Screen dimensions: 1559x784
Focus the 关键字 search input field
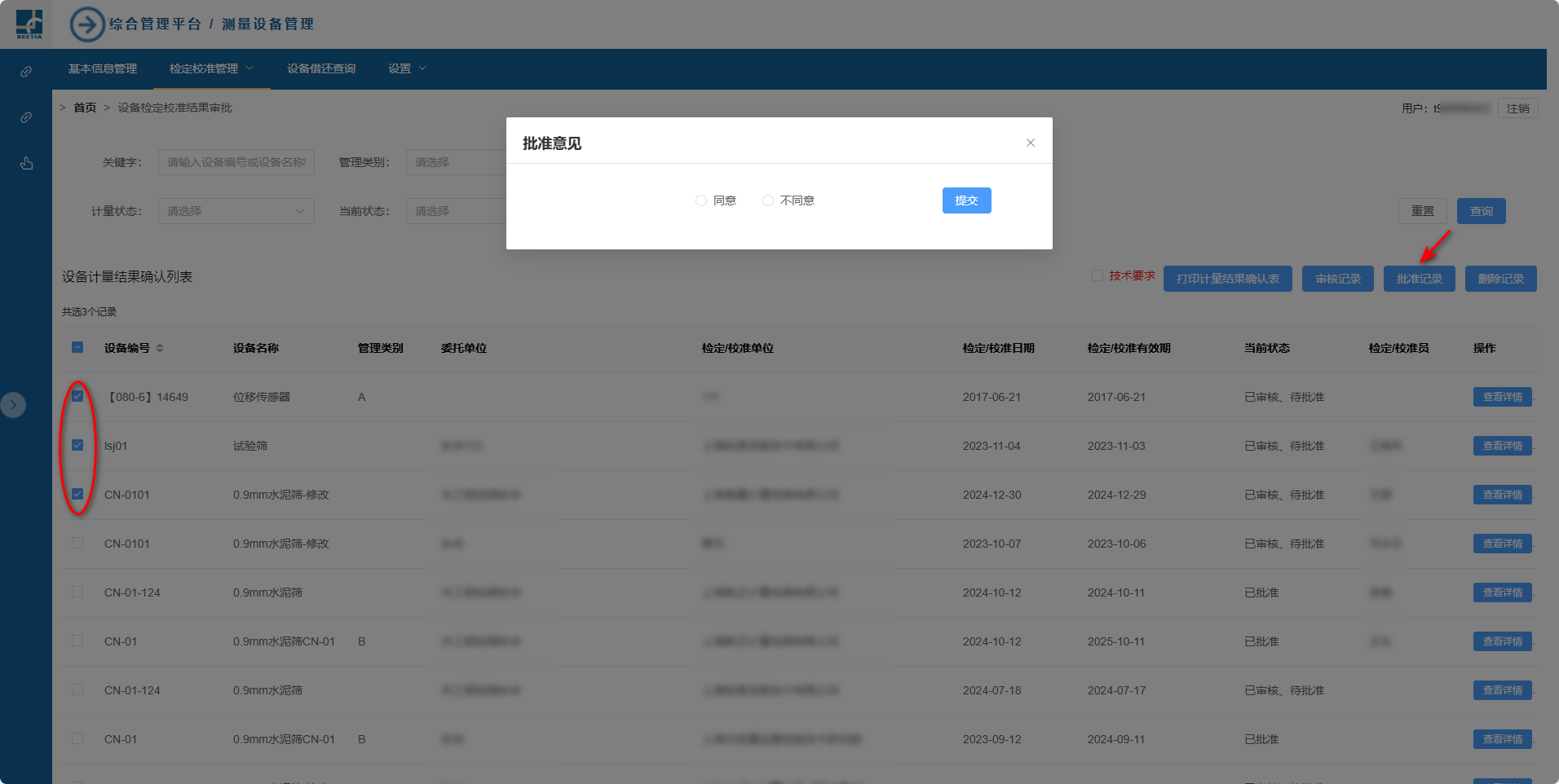pyautogui.click(x=236, y=162)
